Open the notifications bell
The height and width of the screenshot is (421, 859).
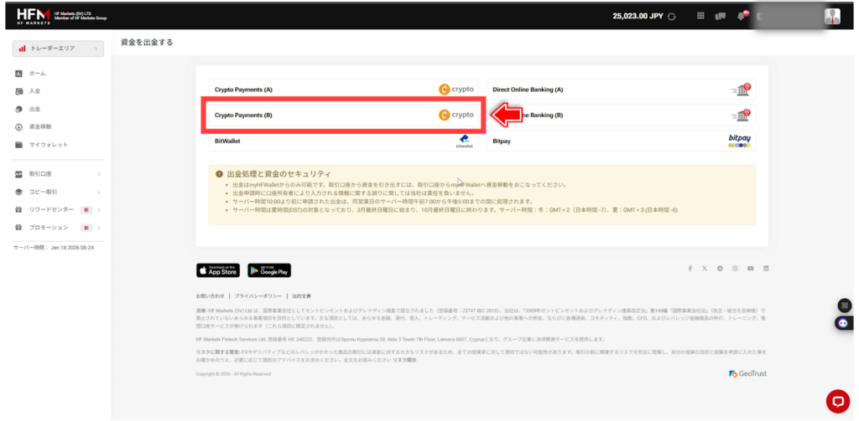tap(741, 16)
